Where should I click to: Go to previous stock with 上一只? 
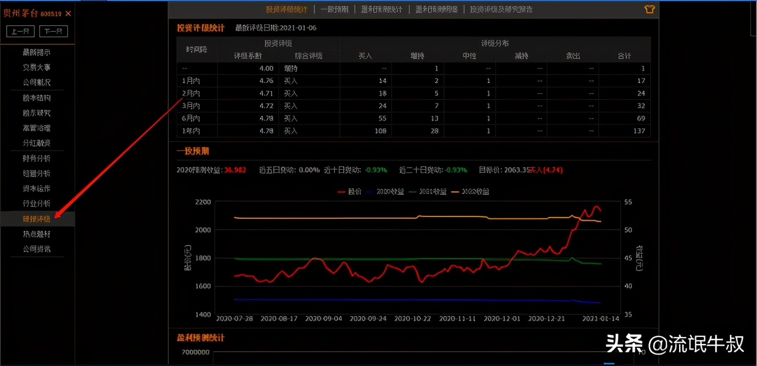click(x=20, y=31)
